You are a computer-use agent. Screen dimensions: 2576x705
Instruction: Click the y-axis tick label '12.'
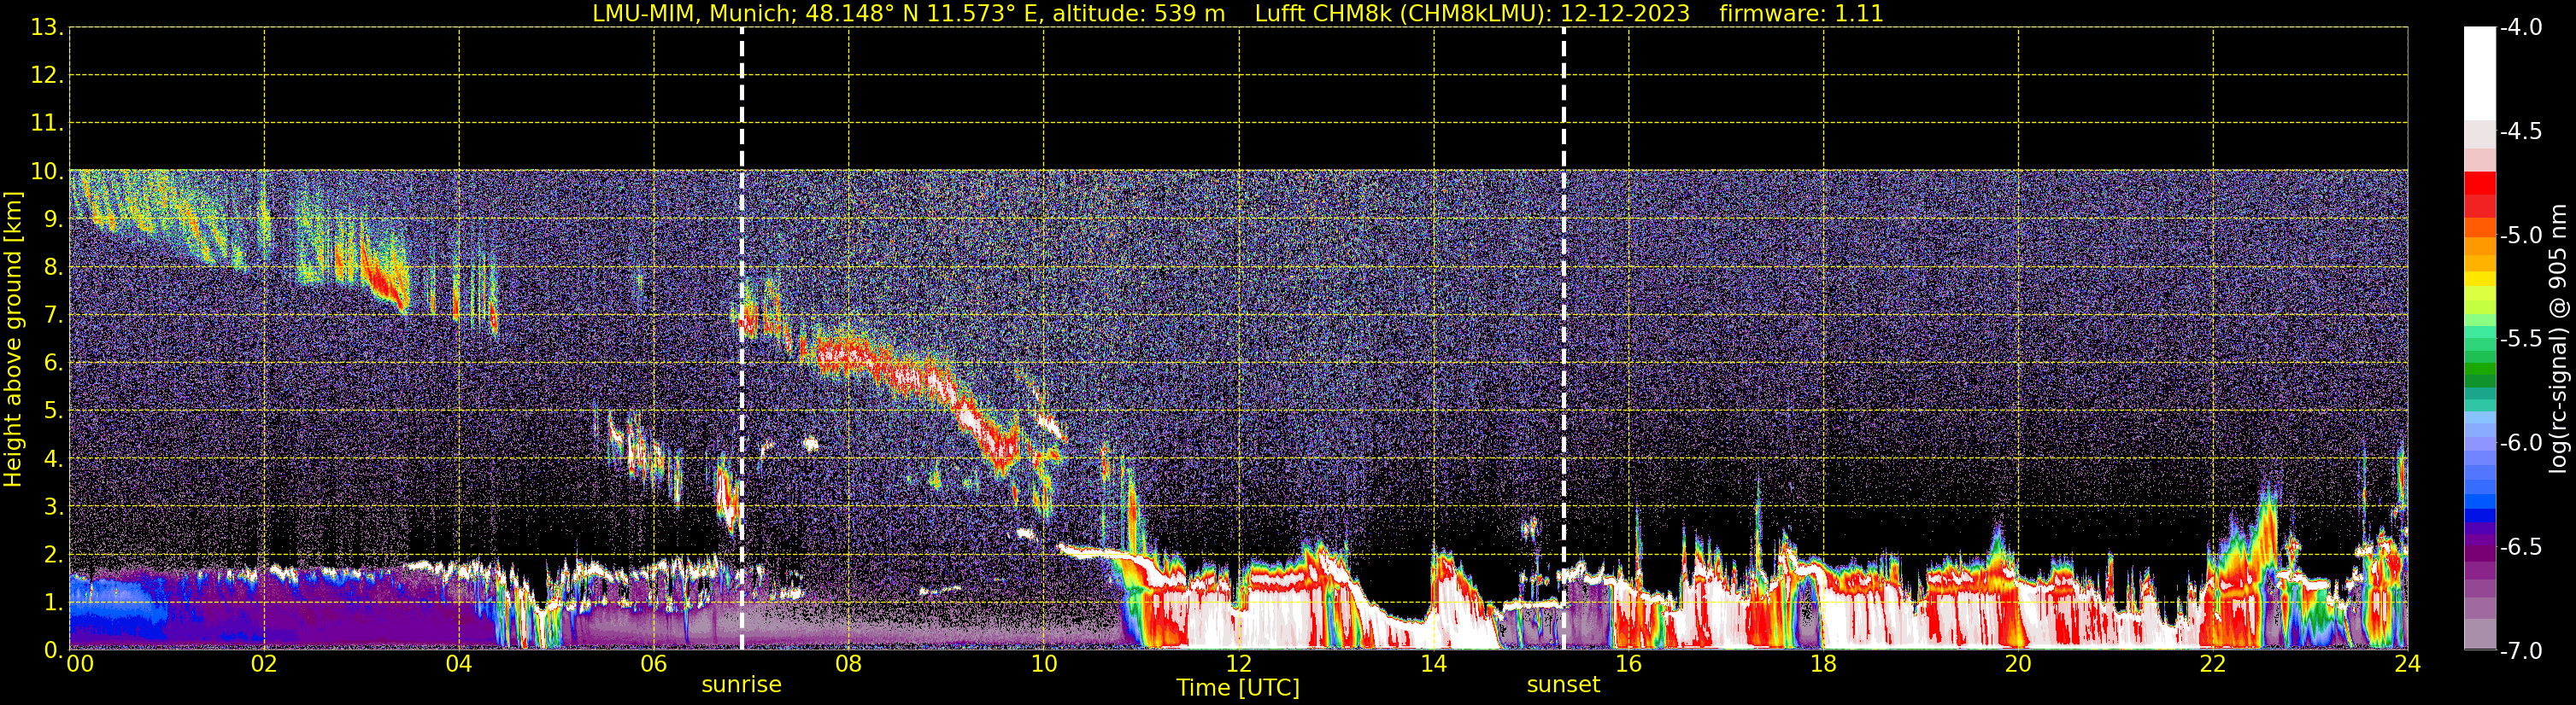tap(47, 76)
